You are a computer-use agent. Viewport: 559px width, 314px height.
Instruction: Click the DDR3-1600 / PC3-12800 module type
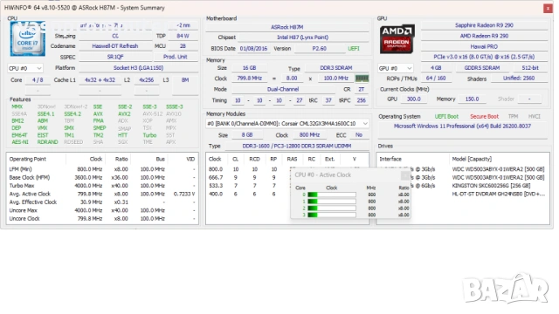coord(297,146)
